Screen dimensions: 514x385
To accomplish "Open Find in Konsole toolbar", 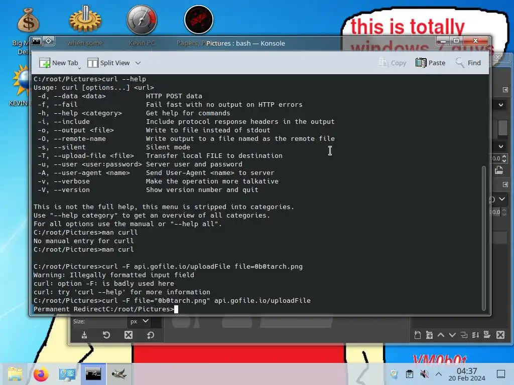I will tap(468, 63).
